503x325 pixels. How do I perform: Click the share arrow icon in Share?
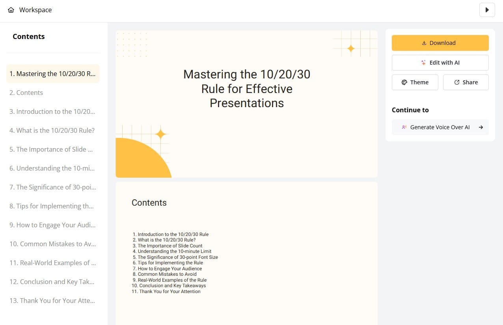coord(457,82)
